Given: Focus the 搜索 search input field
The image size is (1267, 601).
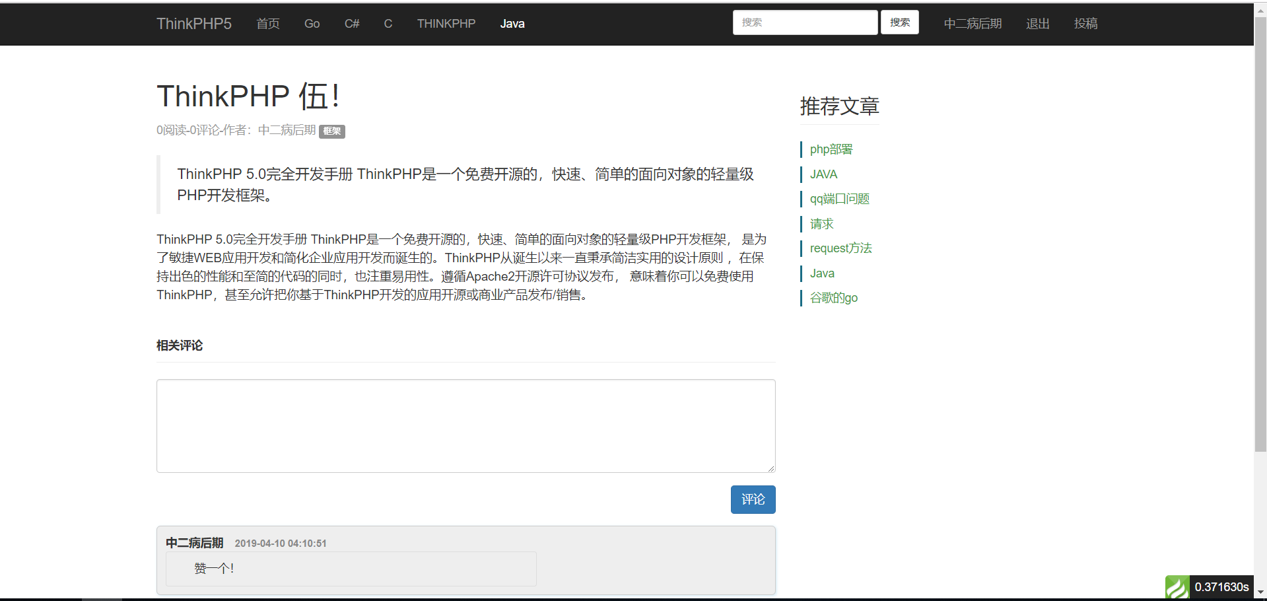Looking at the screenshot, I should pyautogui.click(x=805, y=22).
